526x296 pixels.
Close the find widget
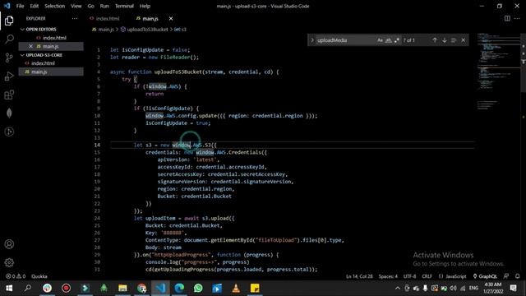(x=464, y=40)
